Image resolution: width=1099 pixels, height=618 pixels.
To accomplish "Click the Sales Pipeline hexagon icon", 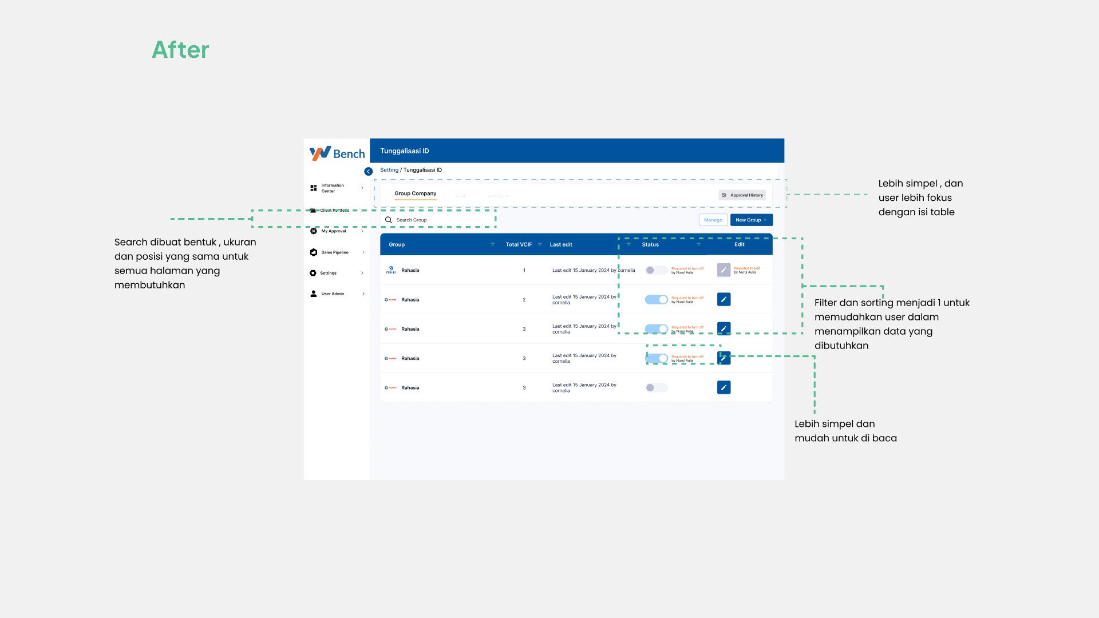I will [x=313, y=252].
